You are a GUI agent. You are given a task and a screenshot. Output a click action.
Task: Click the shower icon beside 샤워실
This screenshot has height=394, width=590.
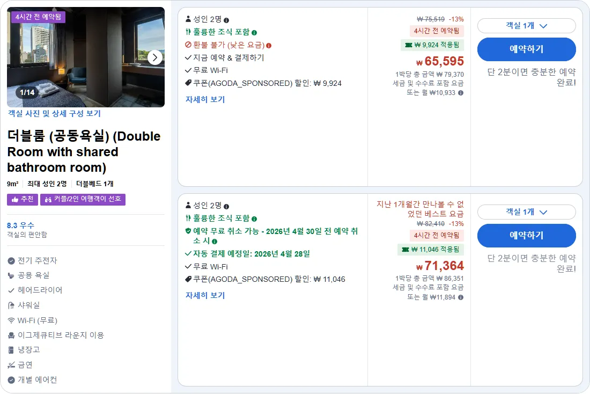(x=11, y=305)
